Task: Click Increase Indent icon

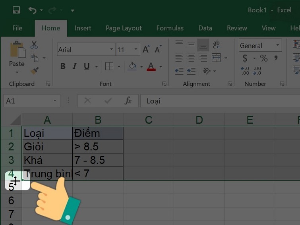Action: (191, 71)
